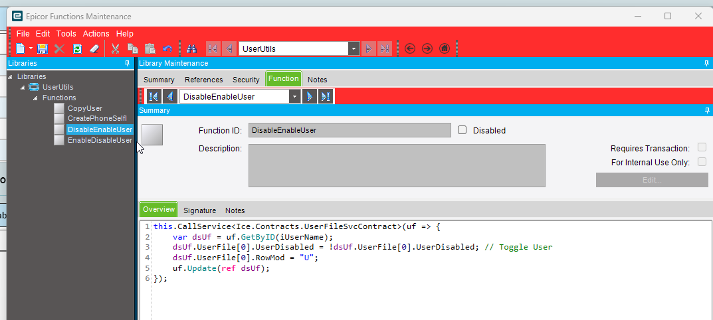The height and width of the screenshot is (320, 713).
Task: Open the Notes tab beside Signature
Action: 235,210
